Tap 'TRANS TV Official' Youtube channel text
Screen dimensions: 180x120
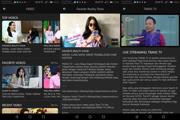[105, 108]
